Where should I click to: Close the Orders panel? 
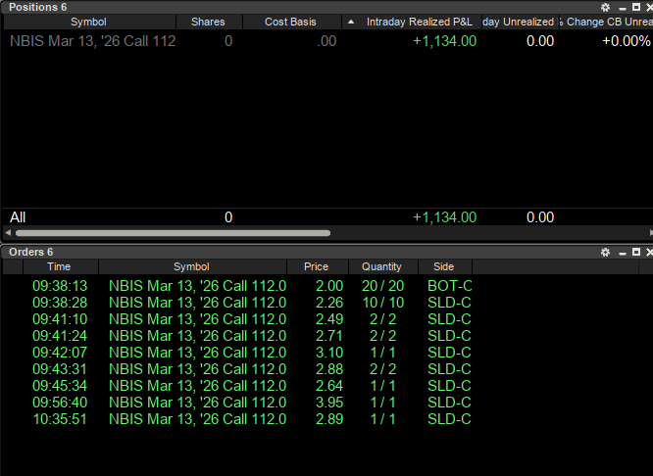(x=649, y=252)
